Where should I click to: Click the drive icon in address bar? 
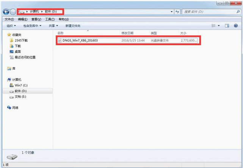pyautogui.click(x=22, y=12)
